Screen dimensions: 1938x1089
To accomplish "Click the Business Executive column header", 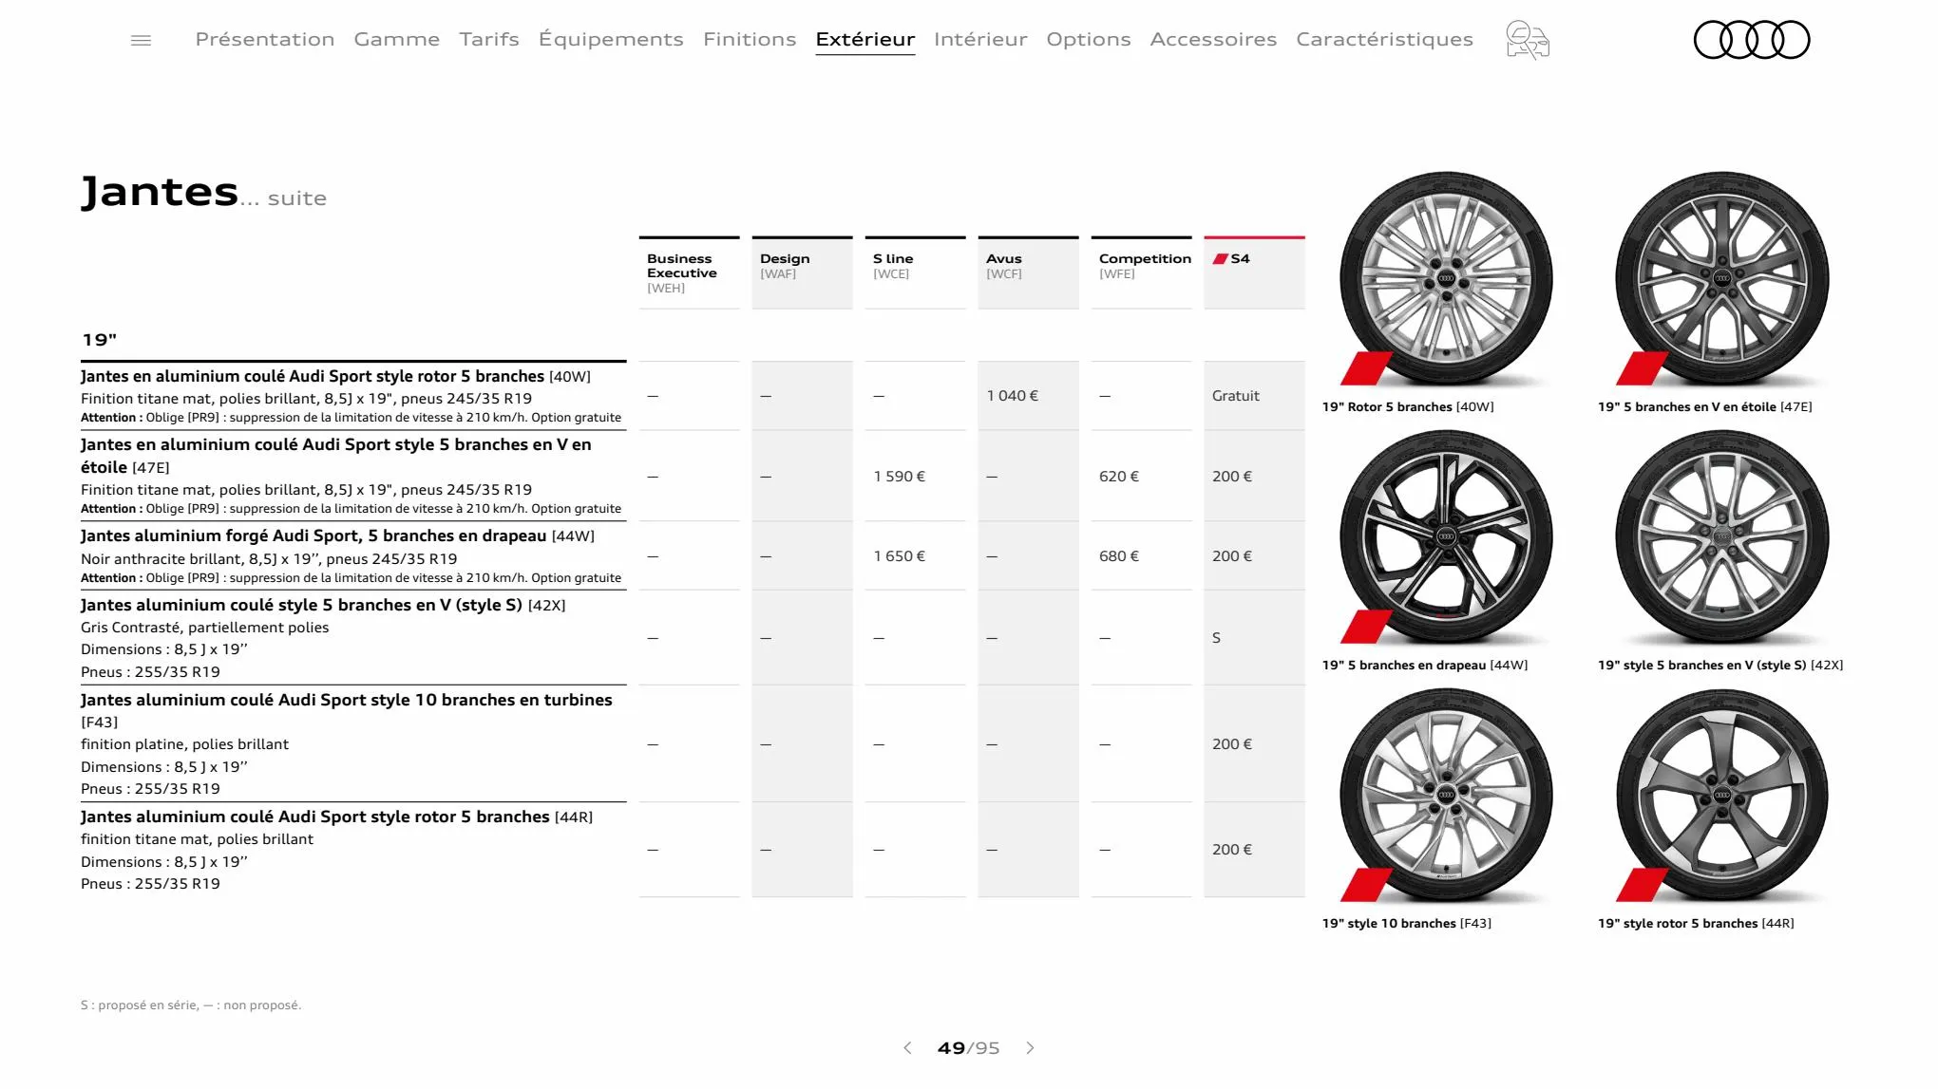I will click(689, 272).
